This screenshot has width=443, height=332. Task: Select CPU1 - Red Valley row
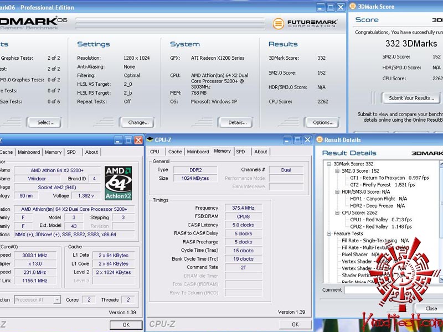(x=381, y=220)
